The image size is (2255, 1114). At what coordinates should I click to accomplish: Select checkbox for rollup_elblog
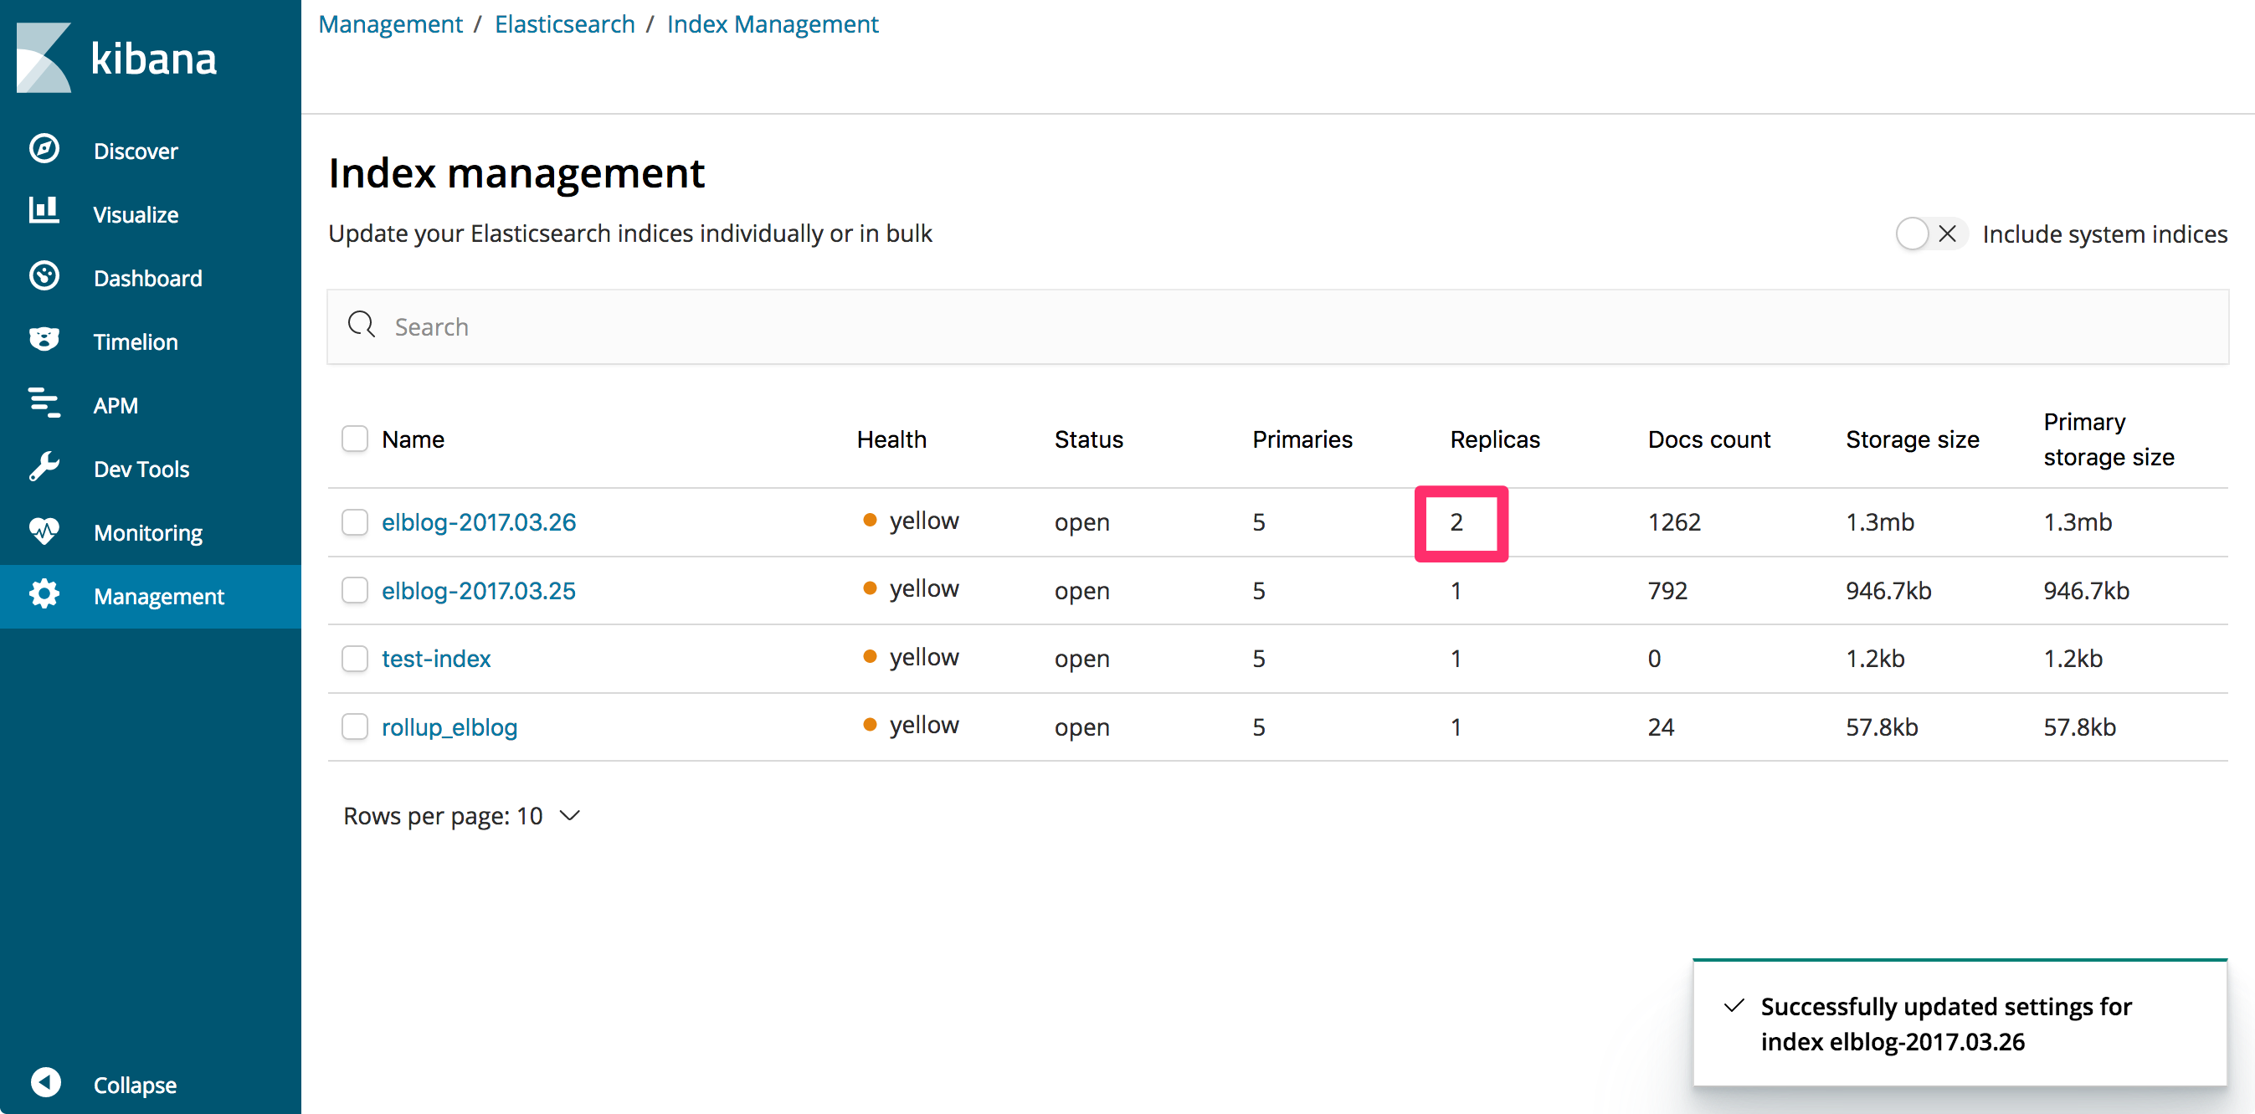355,726
